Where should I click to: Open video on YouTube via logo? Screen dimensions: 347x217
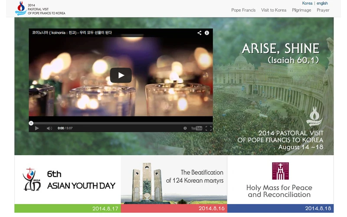click(197, 128)
